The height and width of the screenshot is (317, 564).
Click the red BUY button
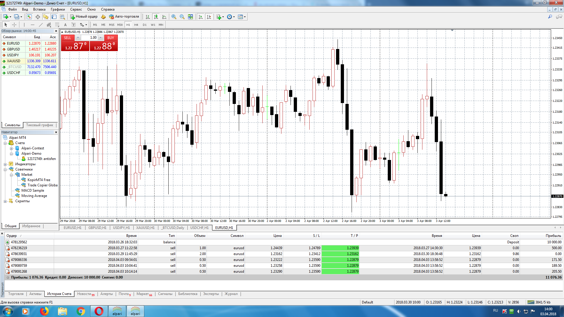click(x=110, y=38)
